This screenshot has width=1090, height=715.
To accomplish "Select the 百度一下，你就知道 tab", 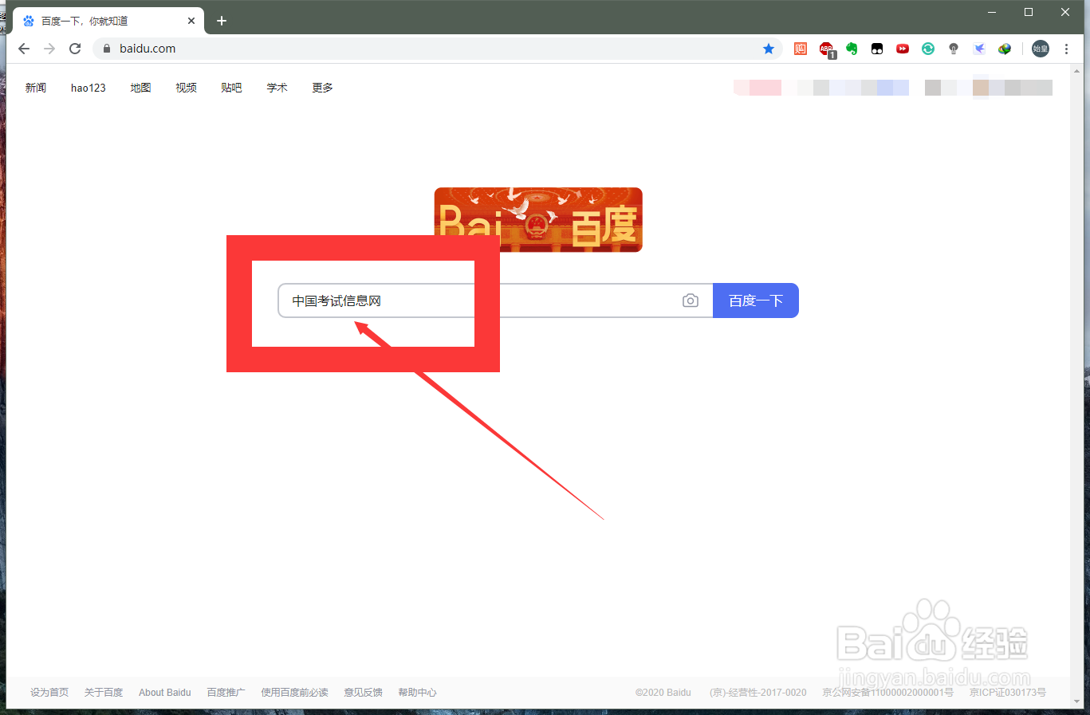I will tap(108, 21).
